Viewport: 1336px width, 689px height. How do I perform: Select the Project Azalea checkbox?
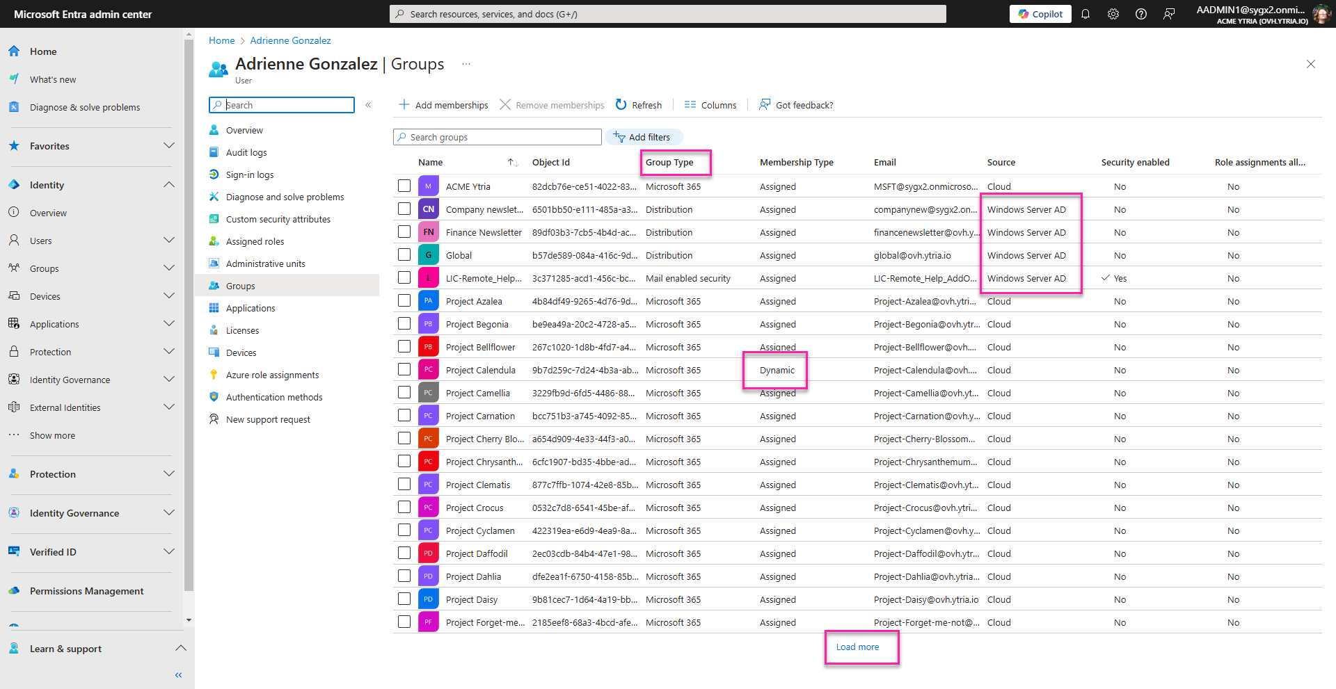tap(404, 300)
